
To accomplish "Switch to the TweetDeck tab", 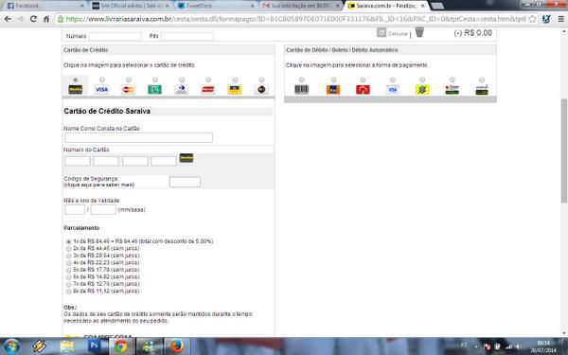I will point(215,6).
